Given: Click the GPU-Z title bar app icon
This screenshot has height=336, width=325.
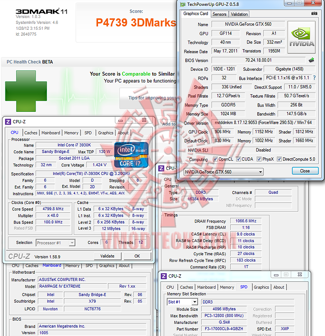Looking at the screenshot, I should (182, 5).
